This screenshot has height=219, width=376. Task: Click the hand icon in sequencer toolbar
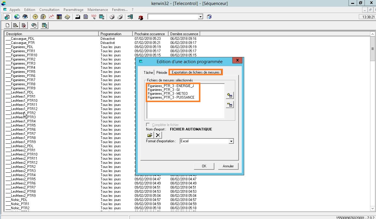[x=34, y=25]
